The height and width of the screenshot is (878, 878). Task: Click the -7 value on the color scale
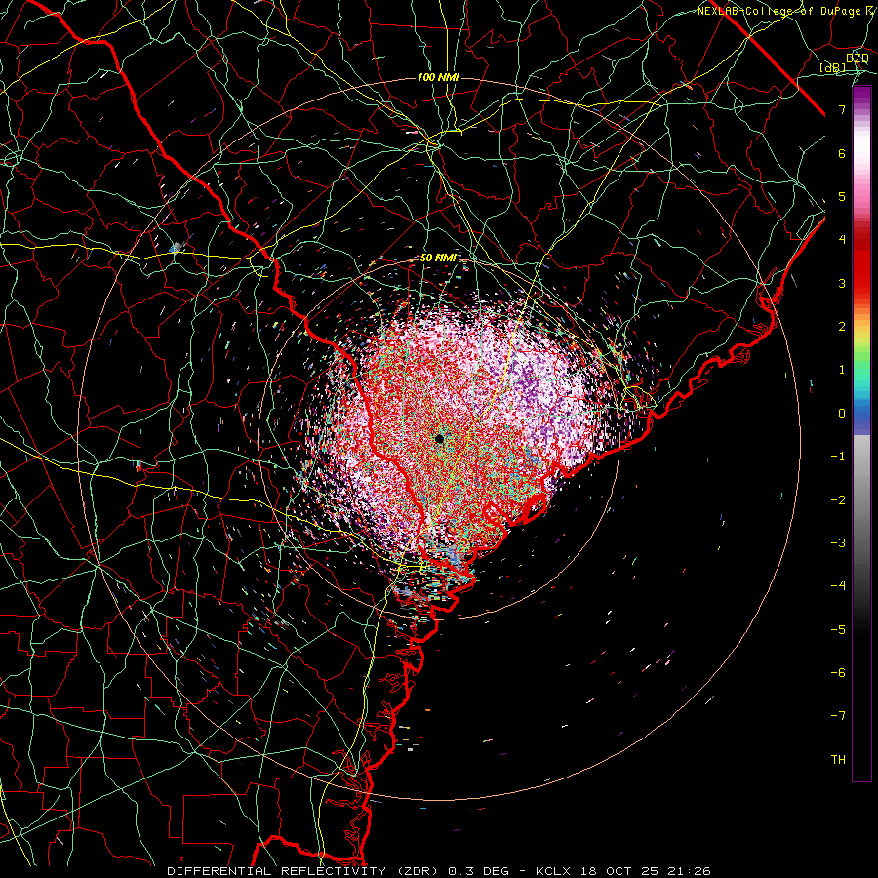(x=838, y=716)
